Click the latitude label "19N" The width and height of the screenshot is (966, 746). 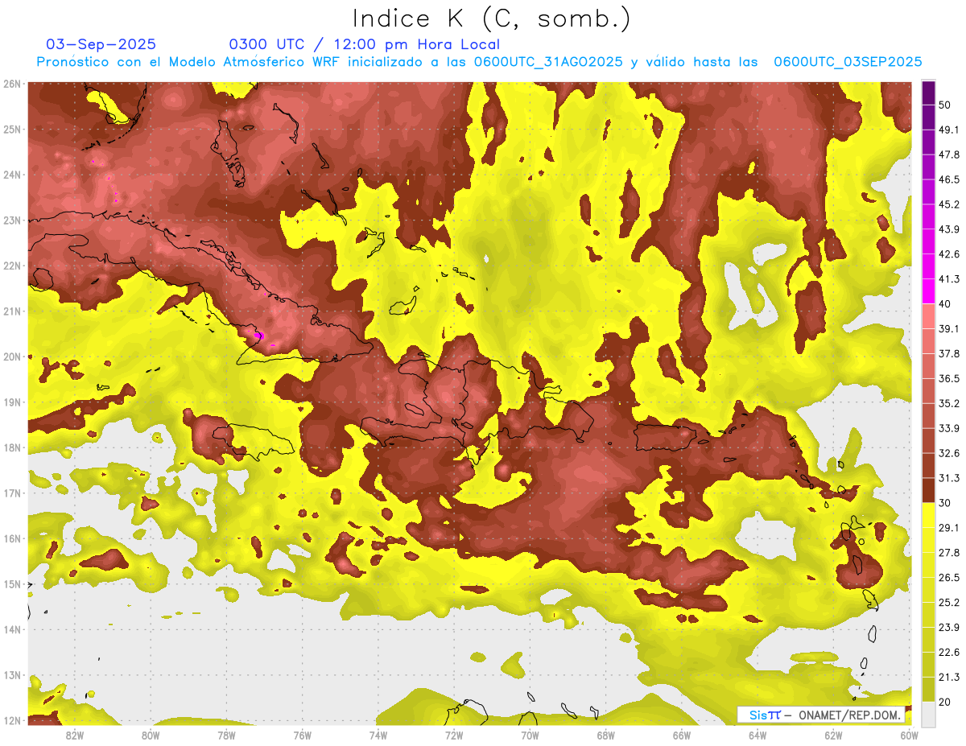click(x=11, y=402)
